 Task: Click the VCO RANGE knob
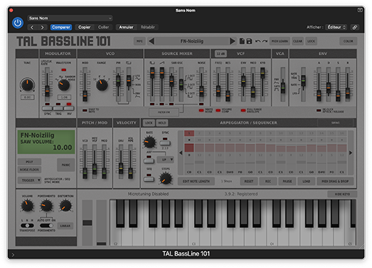(102, 85)
